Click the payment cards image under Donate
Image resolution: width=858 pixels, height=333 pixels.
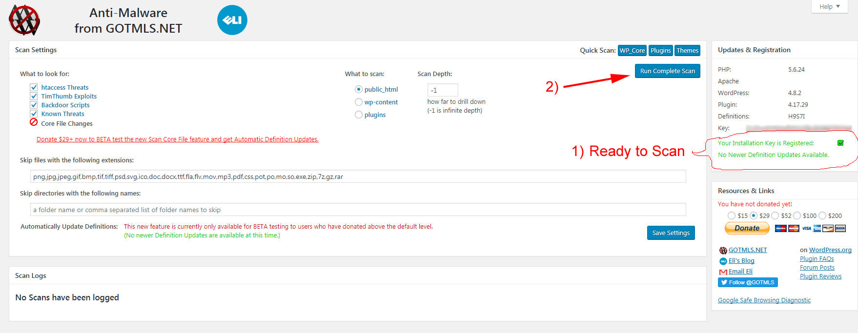point(810,228)
